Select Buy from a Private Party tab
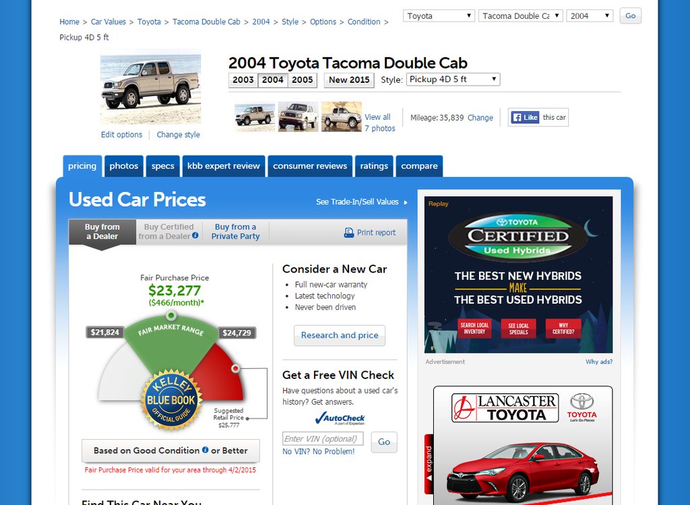This screenshot has height=505, width=690. click(235, 232)
